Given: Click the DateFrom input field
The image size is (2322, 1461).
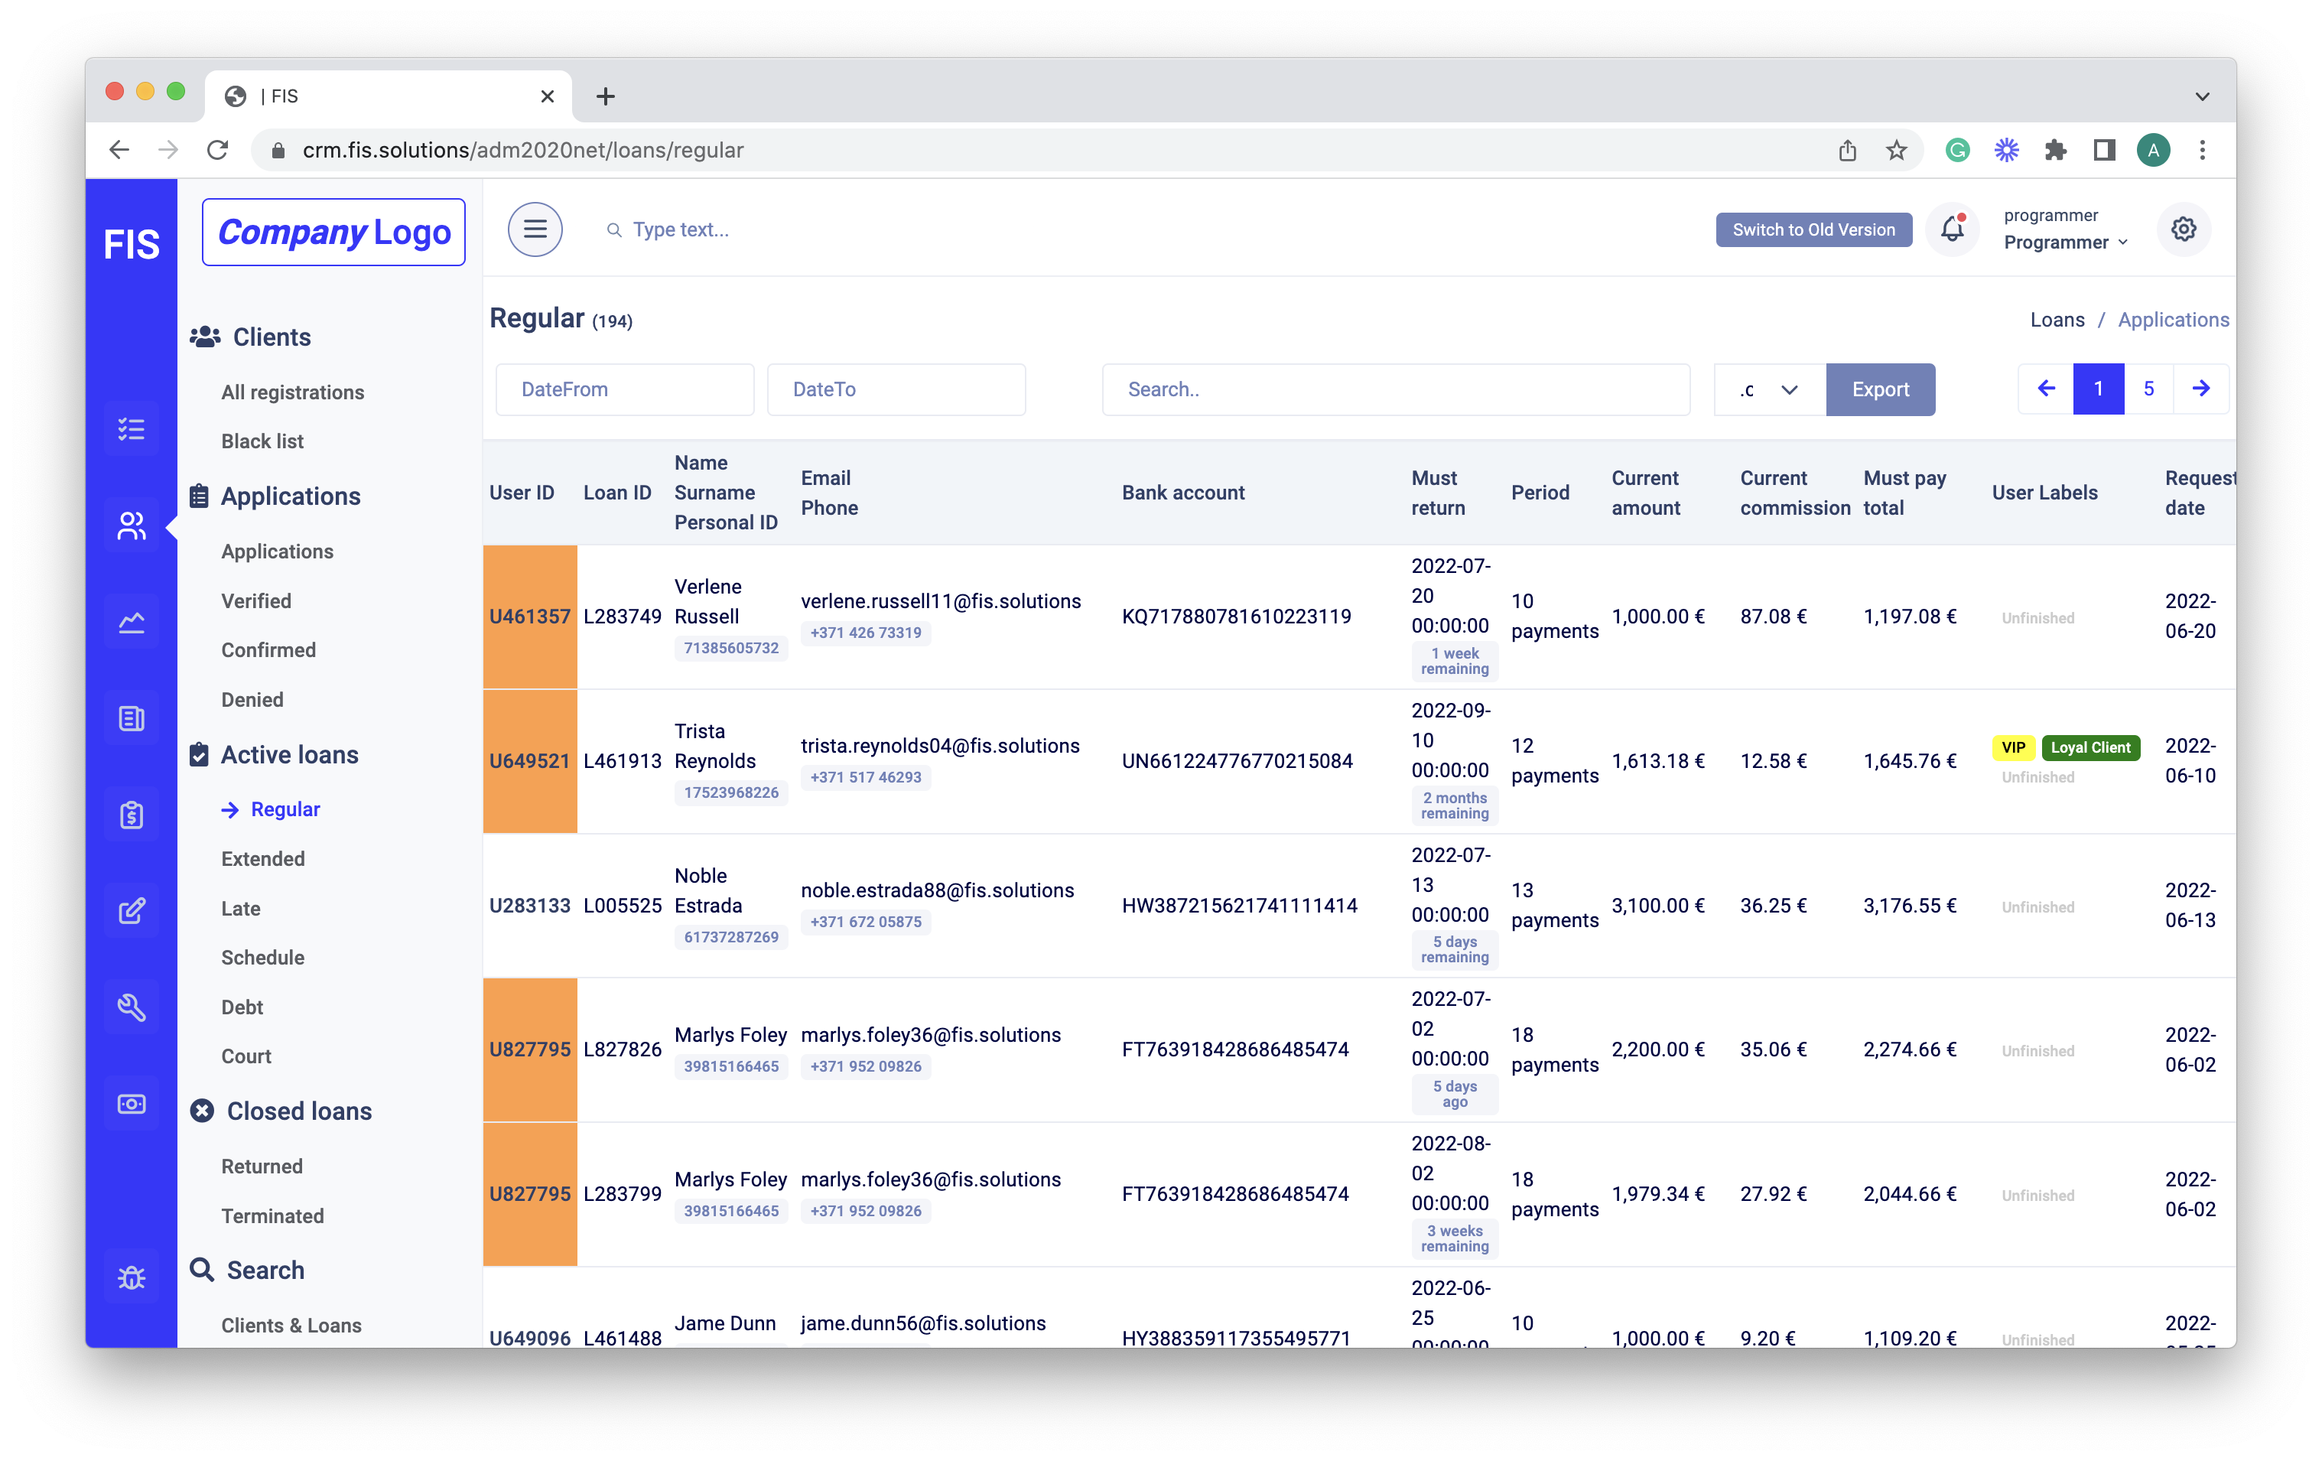Looking at the screenshot, I should click(x=623, y=389).
